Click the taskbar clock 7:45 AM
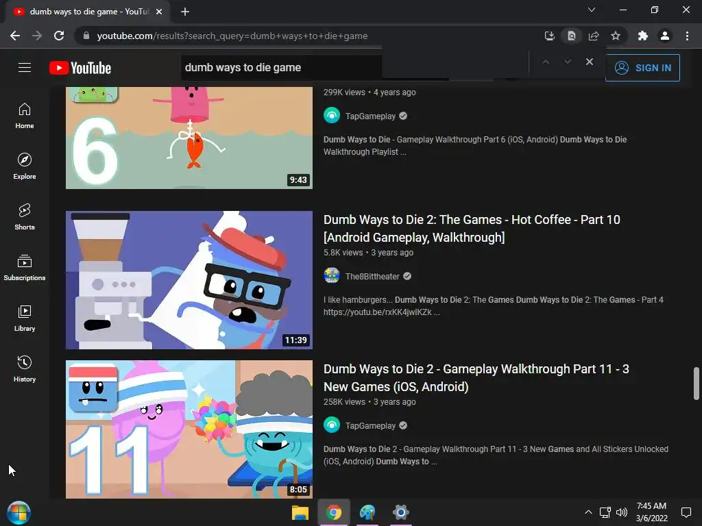This screenshot has width=702, height=526. 651,512
